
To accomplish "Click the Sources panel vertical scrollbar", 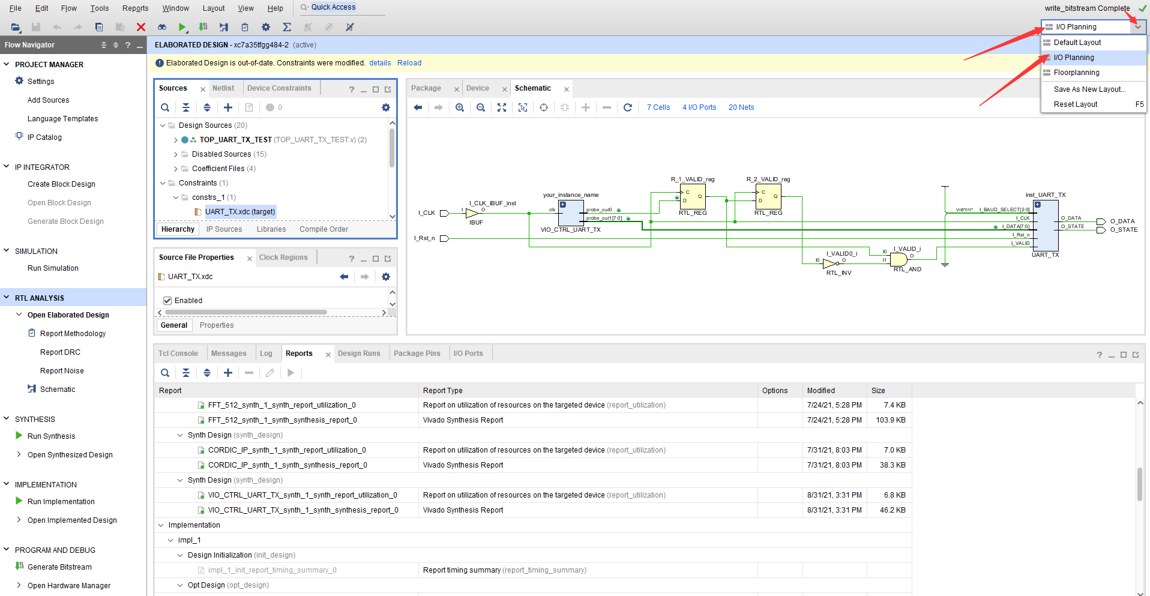I will tap(392, 148).
